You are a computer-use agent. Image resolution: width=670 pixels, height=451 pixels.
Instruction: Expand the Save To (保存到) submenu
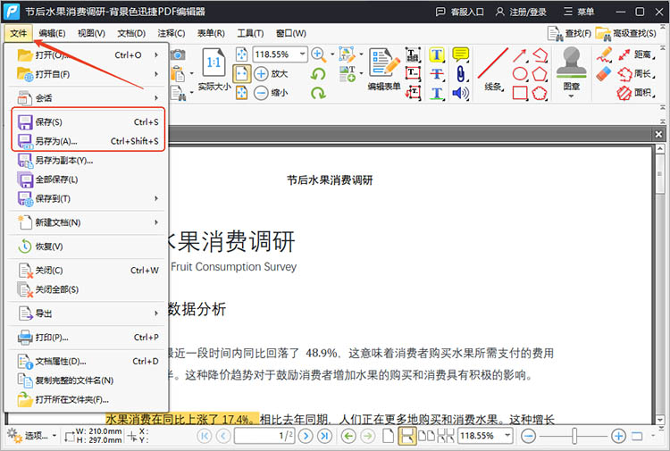[156, 198]
